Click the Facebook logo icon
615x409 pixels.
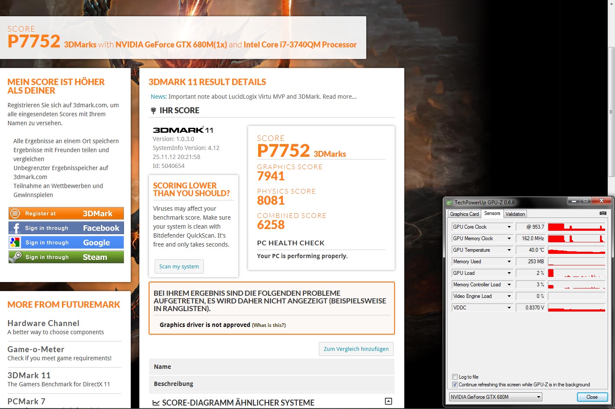[15, 228]
